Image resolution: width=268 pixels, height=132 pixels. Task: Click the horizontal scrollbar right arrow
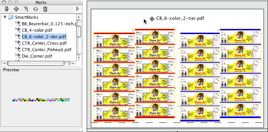[73, 63]
